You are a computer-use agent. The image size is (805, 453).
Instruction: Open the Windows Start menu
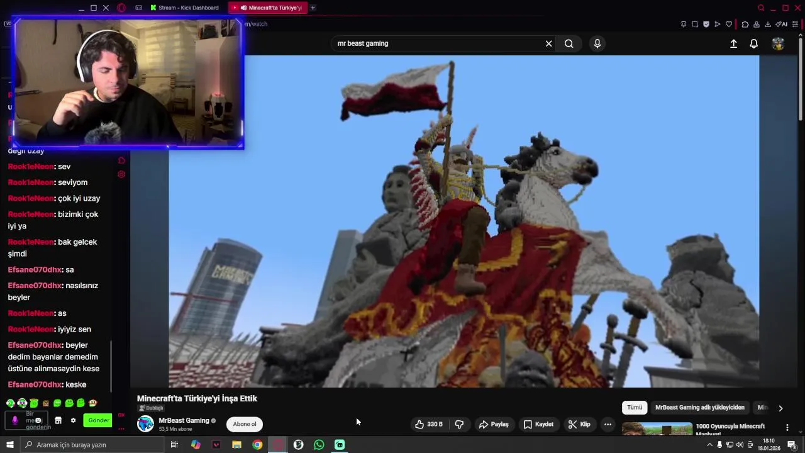pos(10,445)
